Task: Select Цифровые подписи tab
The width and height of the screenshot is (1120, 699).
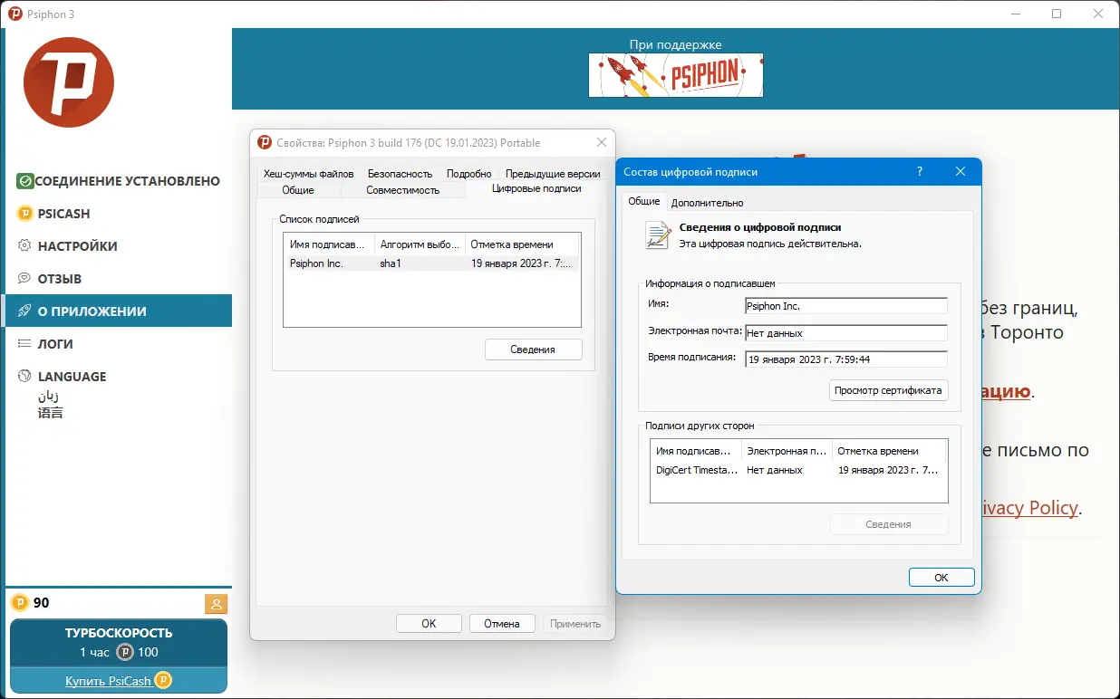Action: click(x=536, y=188)
